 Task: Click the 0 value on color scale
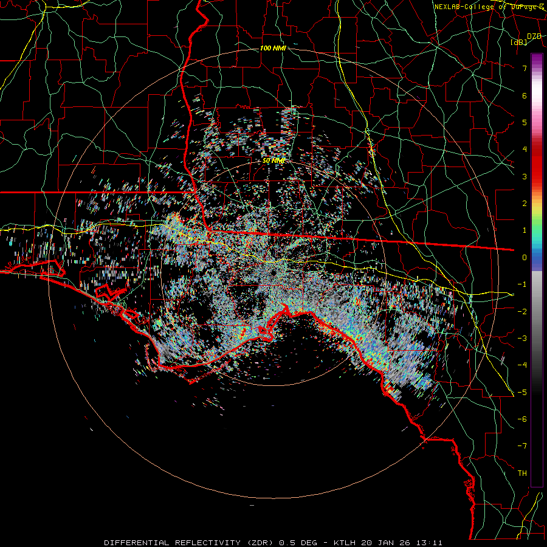click(x=525, y=258)
